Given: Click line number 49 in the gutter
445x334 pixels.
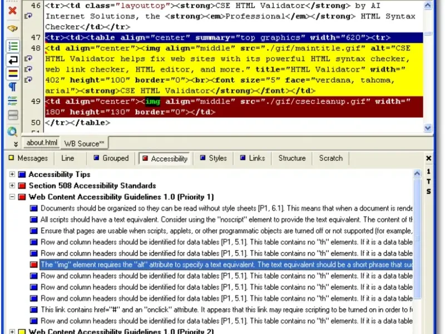Looking at the screenshot, I should 36,101.
